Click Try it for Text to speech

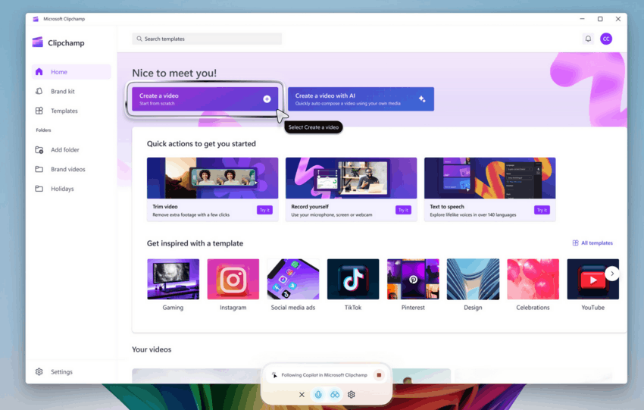pos(542,210)
